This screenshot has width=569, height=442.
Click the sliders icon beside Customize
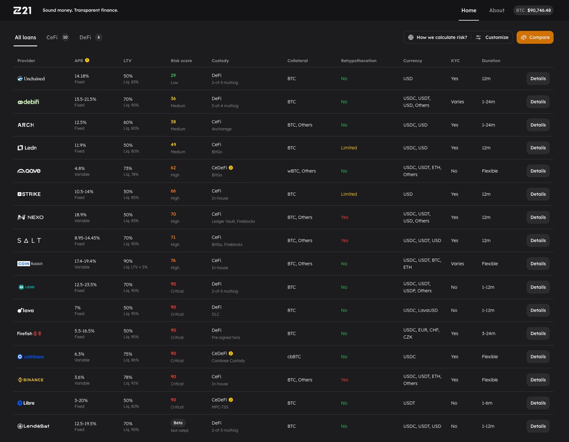[478, 38]
